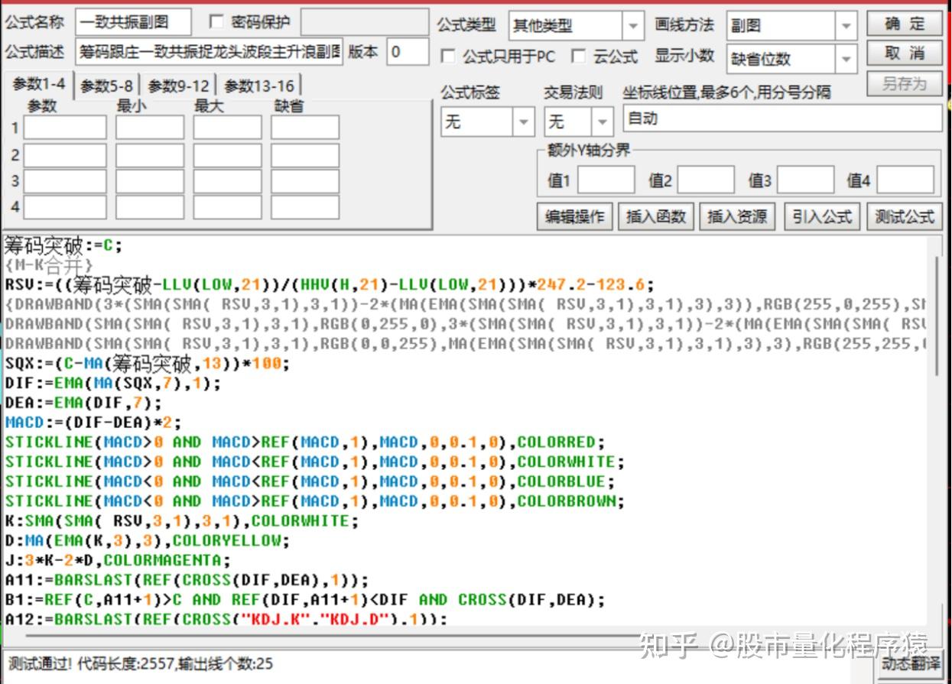Select the 参数13-16 tab

(x=259, y=86)
